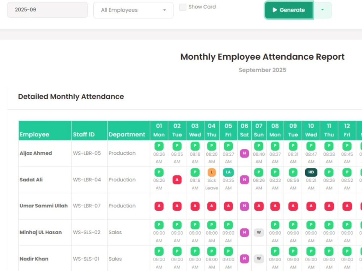362x271 pixels.
Task: Click Umar Sammi Ullah's Absent badge on 07 Sun
Action: pyautogui.click(x=259, y=206)
